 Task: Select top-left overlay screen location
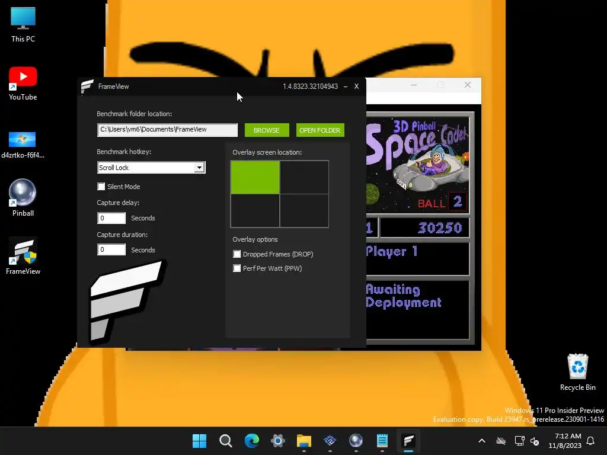[x=255, y=177]
